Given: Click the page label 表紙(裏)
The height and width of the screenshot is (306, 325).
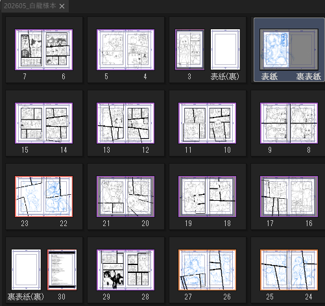Looking at the screenshot, I should pyautogui.click(x=225, y=77).
